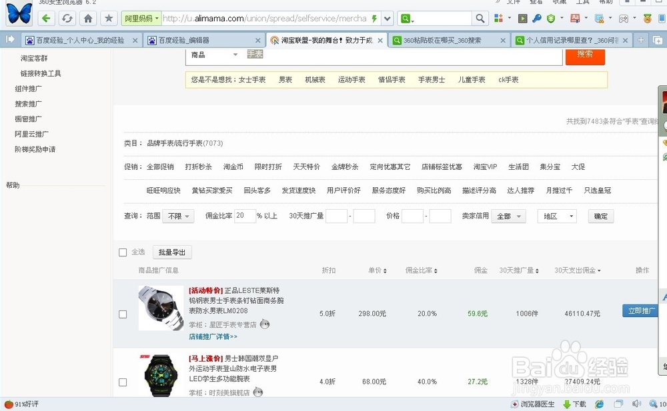Switch to 个人信用记录哪里查 tab

[x=572, y=41]
